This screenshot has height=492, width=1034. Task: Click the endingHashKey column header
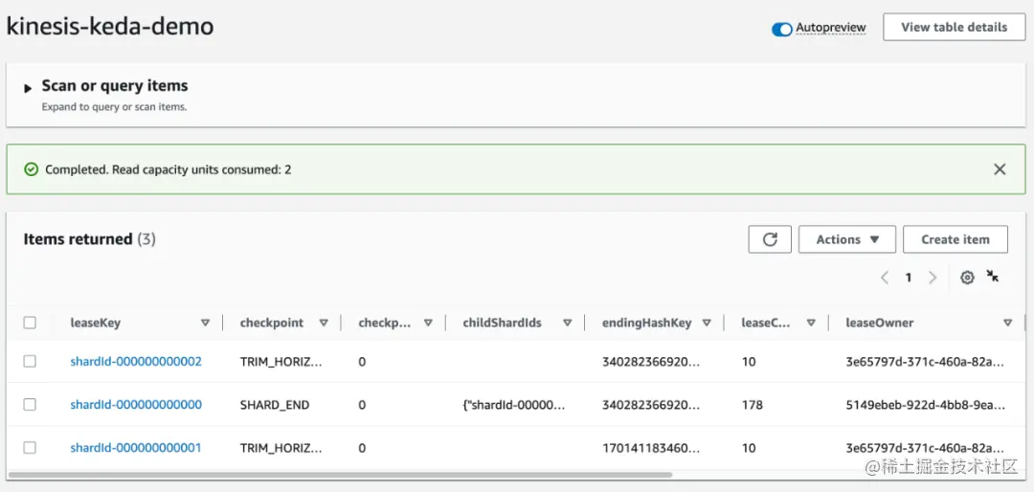tap(646, 324)
